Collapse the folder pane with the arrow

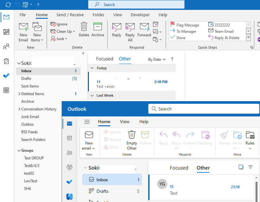click(83, 53)
